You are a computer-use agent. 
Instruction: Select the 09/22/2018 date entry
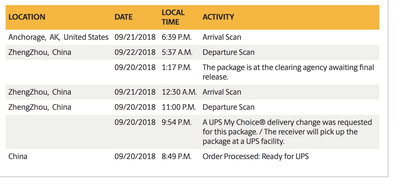[x=135, y=52]
